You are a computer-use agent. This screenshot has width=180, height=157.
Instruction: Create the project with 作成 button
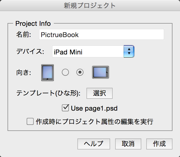click(x=159, y=144)
